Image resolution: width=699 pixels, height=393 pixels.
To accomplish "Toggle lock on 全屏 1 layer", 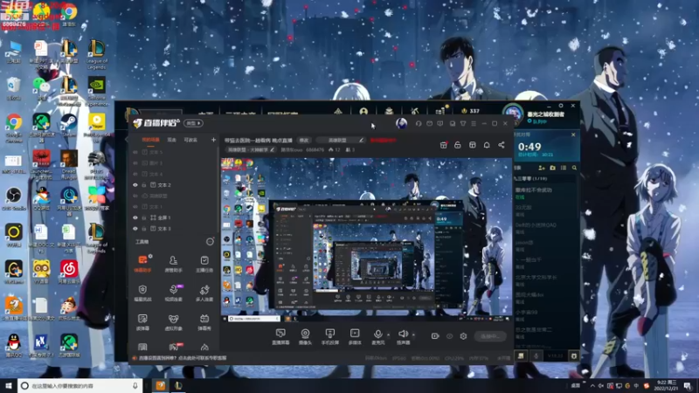I will (144, 217).
